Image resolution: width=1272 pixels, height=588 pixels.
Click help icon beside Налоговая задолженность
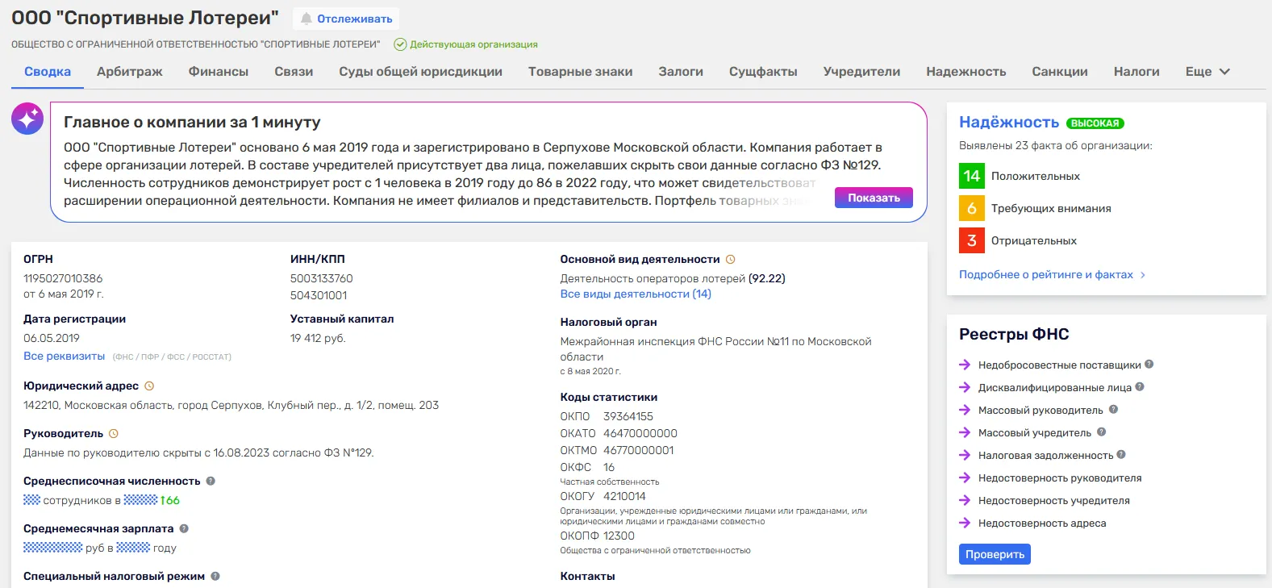point(1121,455)
